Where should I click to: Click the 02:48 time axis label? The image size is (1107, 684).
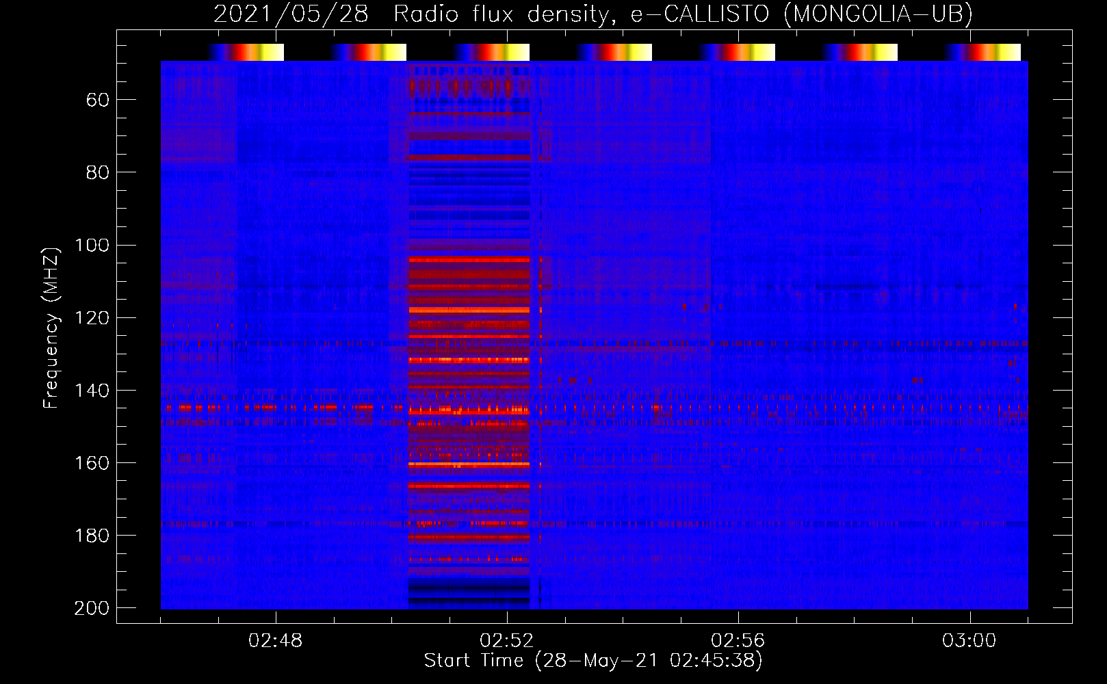pyautogui.click(x=276, y=641)
